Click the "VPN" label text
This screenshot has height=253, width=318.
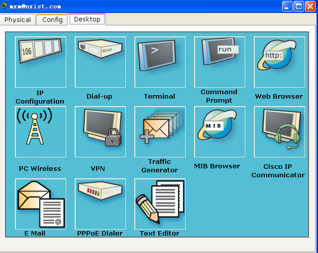(98, 168)
